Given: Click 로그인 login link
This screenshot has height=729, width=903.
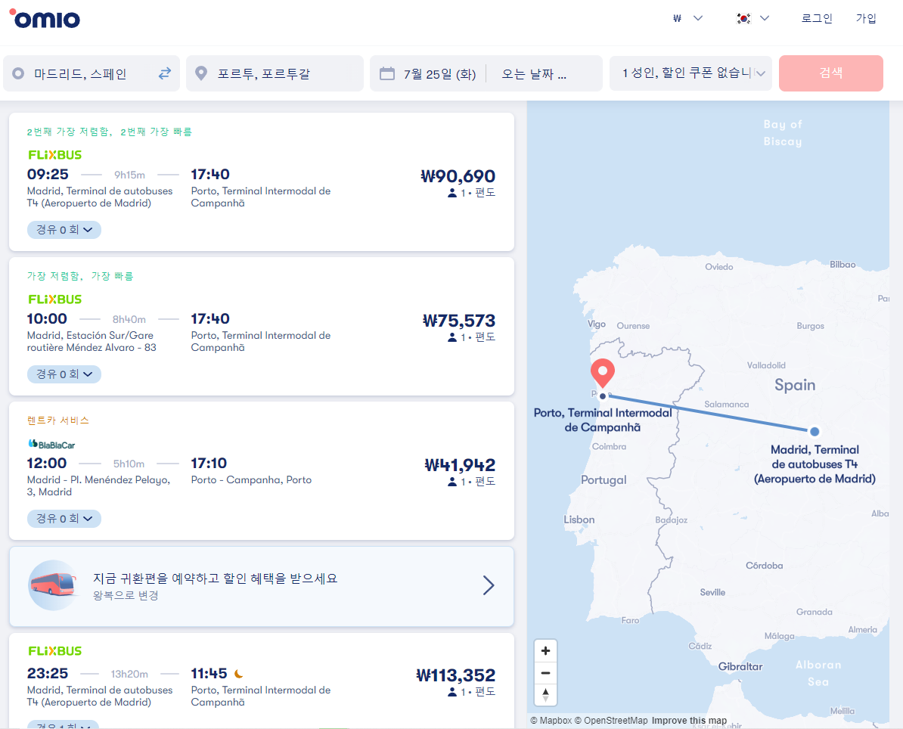Looking at the screenshot, I should pyautogui.click(x=817, y=18).
